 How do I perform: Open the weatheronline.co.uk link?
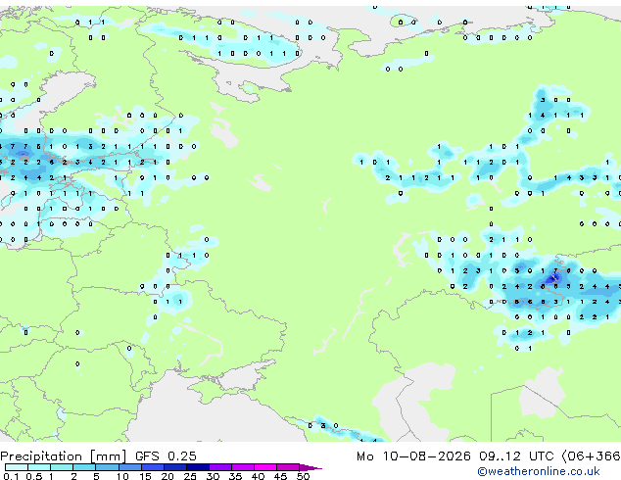[x=539, y=471]
